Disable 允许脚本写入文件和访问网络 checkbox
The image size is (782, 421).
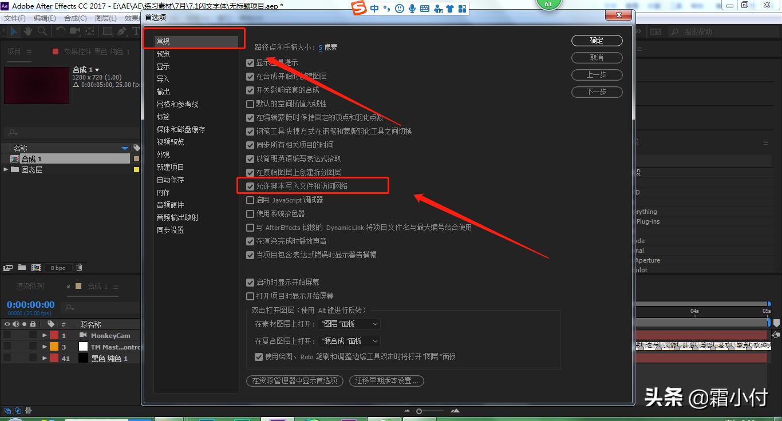(x=250, y=185)
